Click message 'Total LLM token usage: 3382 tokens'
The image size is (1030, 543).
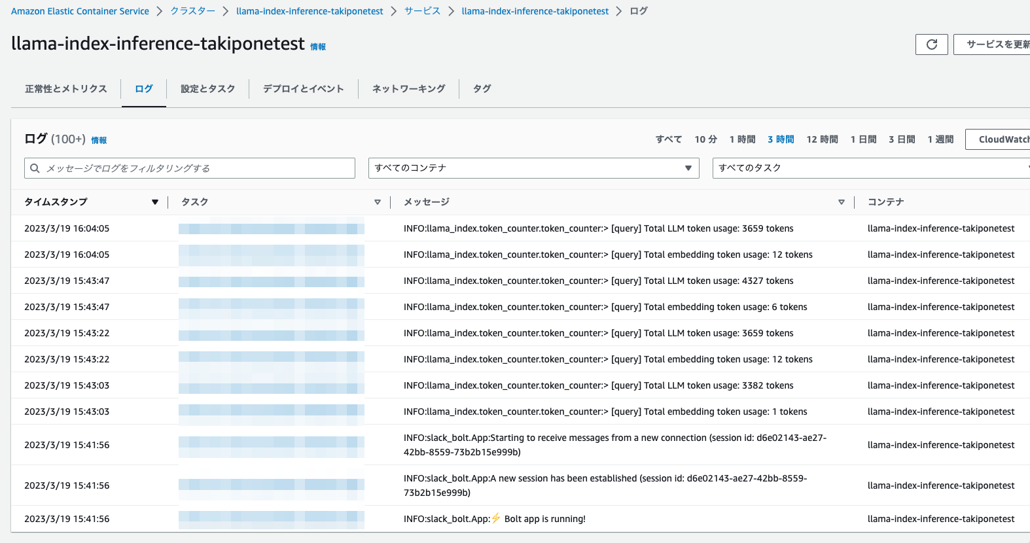[599, 385]
